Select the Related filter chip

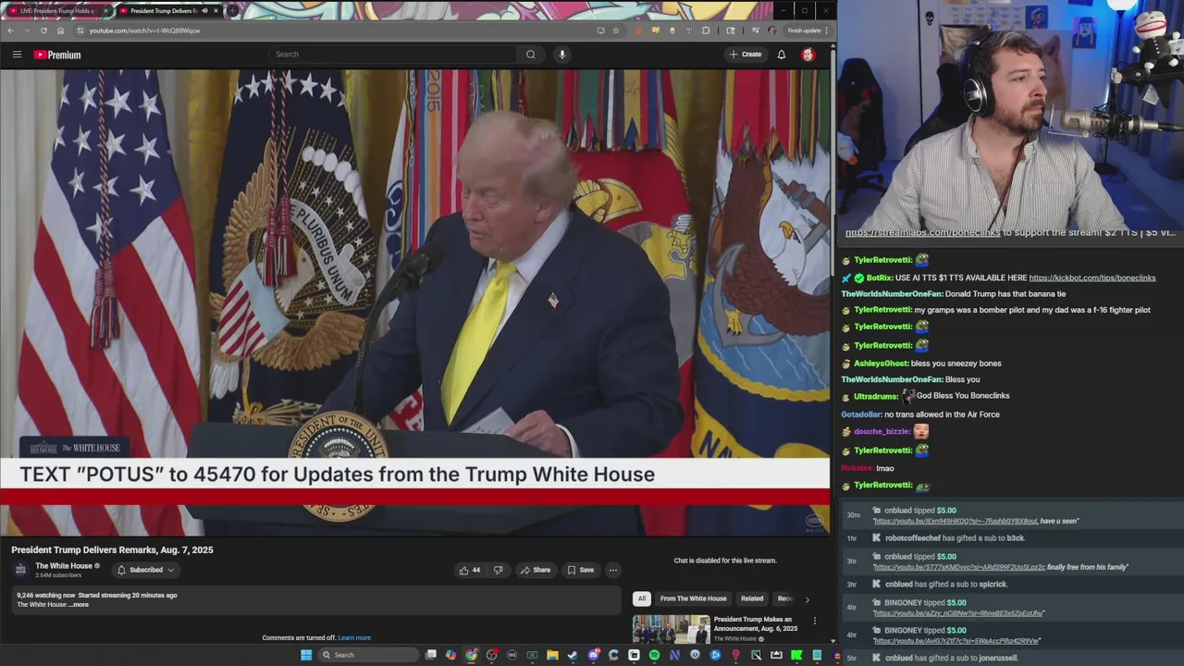752,598
